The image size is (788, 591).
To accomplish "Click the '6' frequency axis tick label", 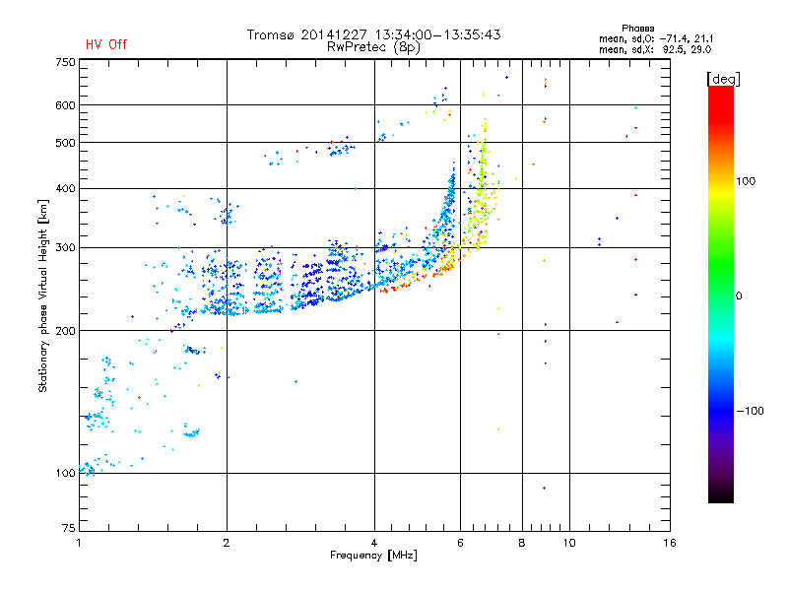I will (x=460, y=543).
